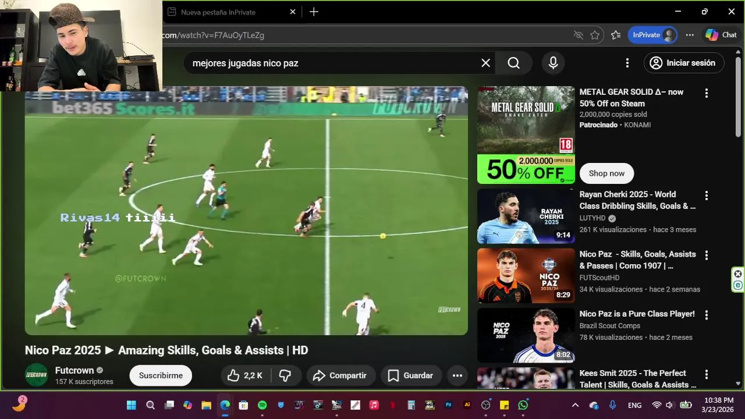
Task: Start voice search with the microphone icon
Action: tap(553, 63)
